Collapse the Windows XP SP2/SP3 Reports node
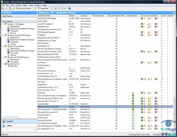 (x=3, y=57)
